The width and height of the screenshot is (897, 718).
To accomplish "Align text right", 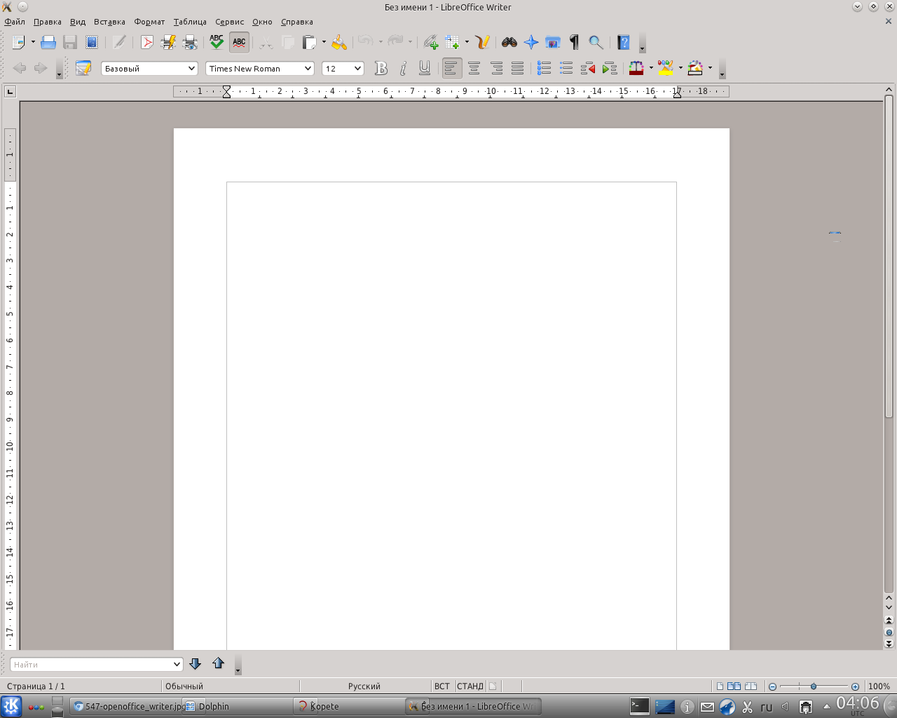I will click(496, 68).
